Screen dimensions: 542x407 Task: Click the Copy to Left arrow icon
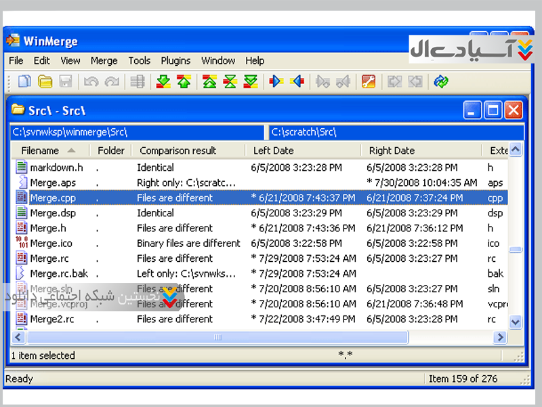(x=297, y=82)
